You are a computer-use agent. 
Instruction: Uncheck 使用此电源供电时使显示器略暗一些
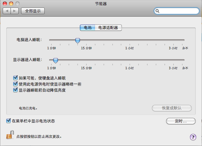(x=15, y=84)
